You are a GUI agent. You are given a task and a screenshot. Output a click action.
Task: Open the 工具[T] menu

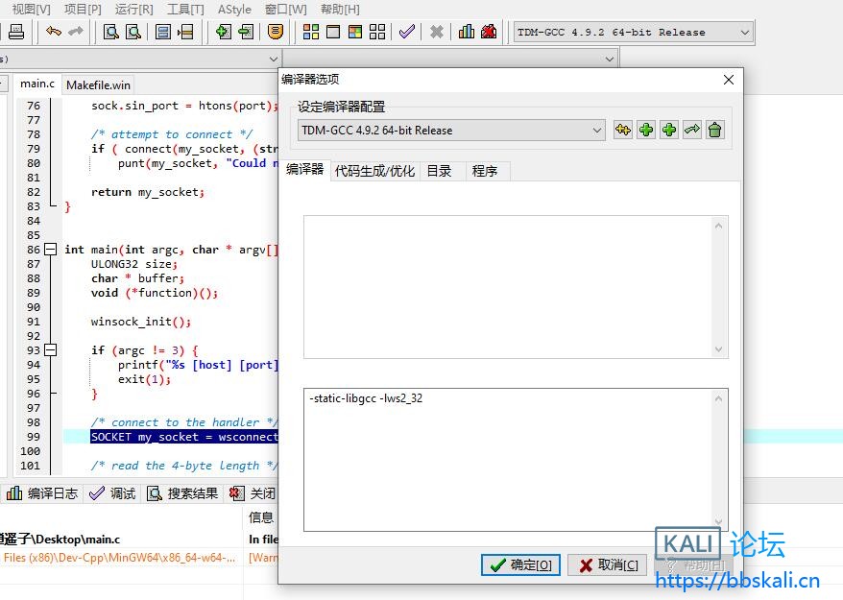185,9
